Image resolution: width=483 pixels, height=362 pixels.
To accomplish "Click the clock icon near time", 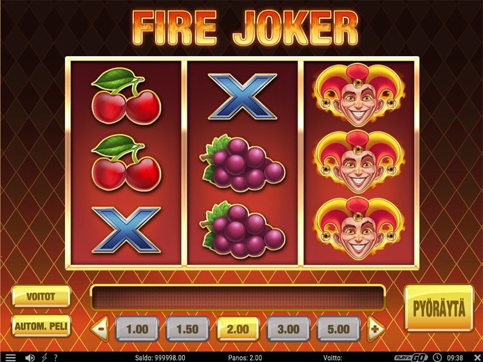I will [437, 357].
